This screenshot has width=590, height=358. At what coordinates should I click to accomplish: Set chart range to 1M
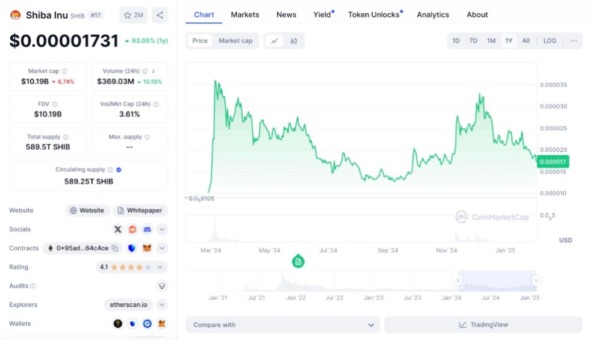coord(491,41)
